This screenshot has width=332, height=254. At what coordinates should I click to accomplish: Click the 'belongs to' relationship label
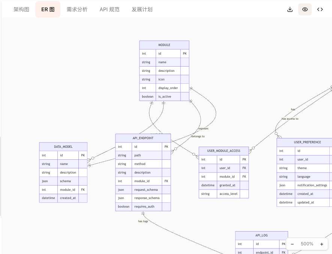(x=198, y=136)
